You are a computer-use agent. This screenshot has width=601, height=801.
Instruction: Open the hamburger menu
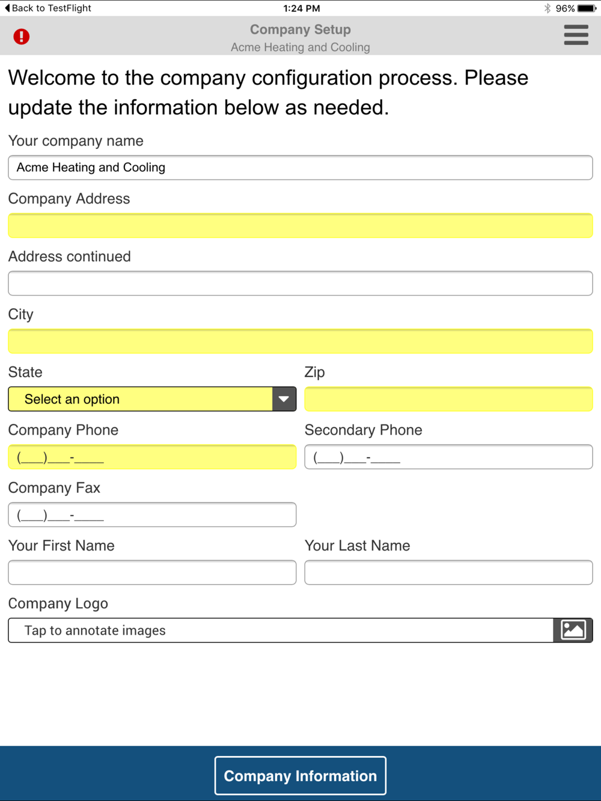(576, 35)
